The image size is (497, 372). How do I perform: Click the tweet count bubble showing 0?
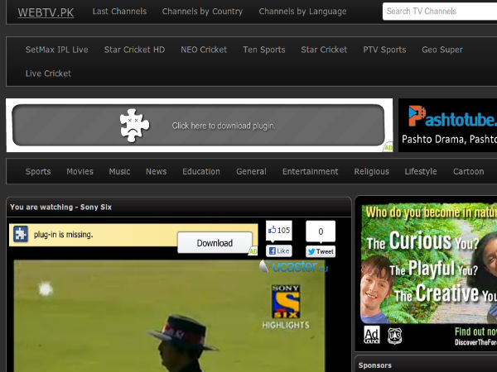[321, 231]
